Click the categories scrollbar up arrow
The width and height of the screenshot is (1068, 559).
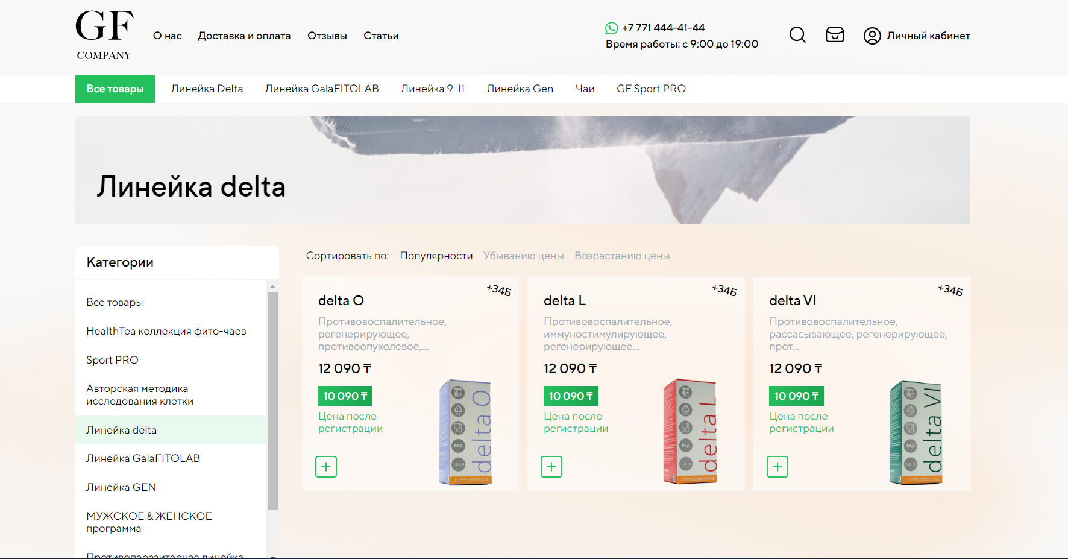tap(272, 287)
